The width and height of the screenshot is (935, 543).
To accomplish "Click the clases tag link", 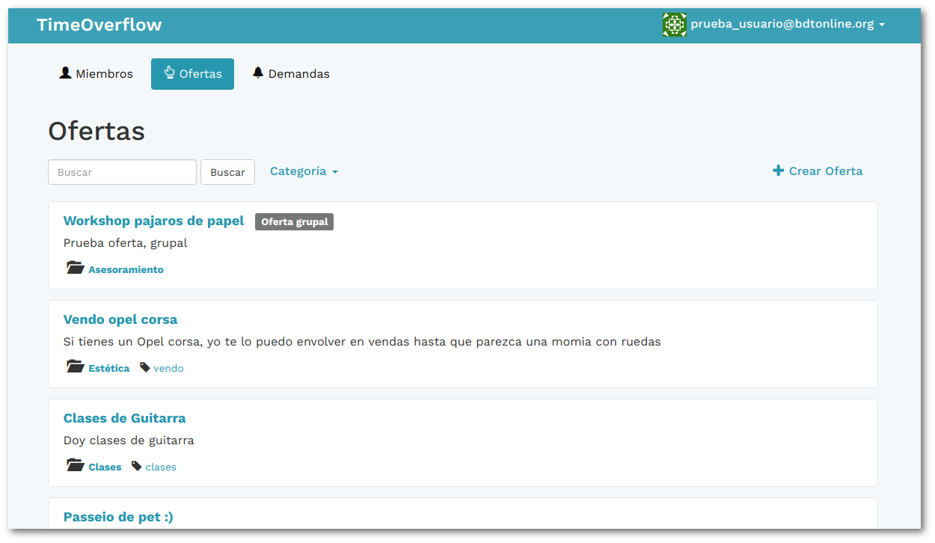I will point(161,467).
